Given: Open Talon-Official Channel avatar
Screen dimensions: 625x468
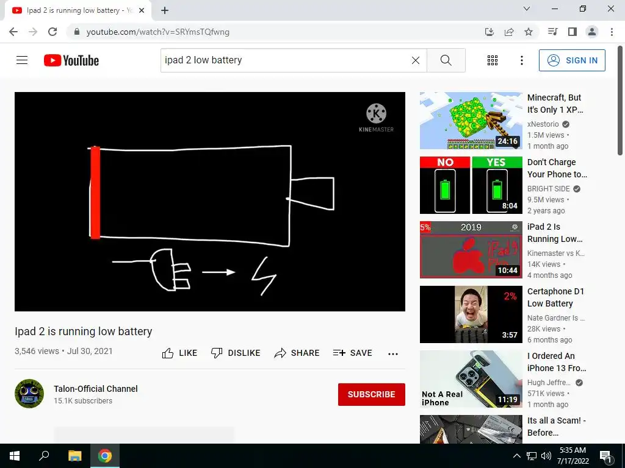Looking at the screenshot, I should [x=29, y=394].
